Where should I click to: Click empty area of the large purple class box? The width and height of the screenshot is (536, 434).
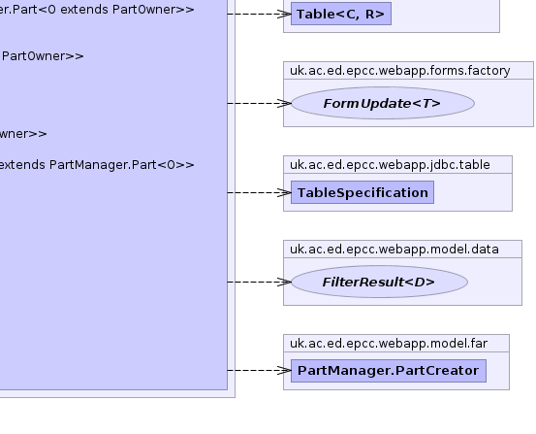point(112,274)
